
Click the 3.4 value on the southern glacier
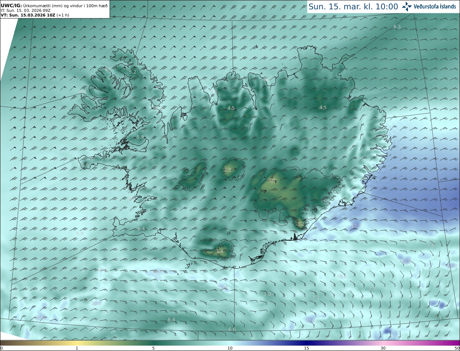tap(219, 252)
